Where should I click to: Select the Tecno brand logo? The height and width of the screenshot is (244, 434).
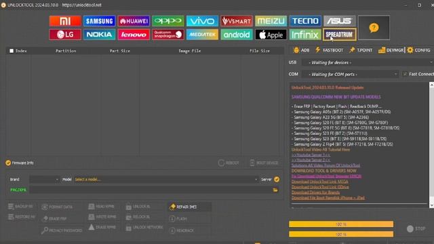[x=305, y=21]
